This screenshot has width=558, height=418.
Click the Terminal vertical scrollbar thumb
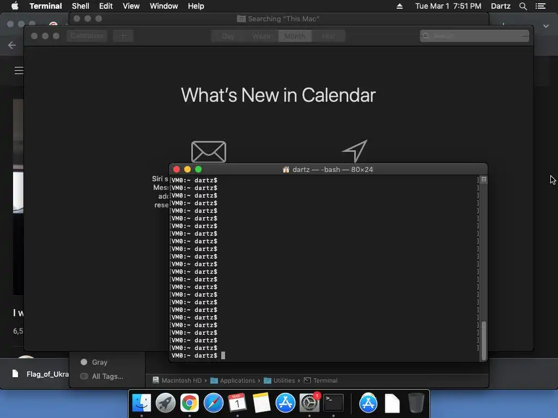pyautogui.click(x=484, y=341)
